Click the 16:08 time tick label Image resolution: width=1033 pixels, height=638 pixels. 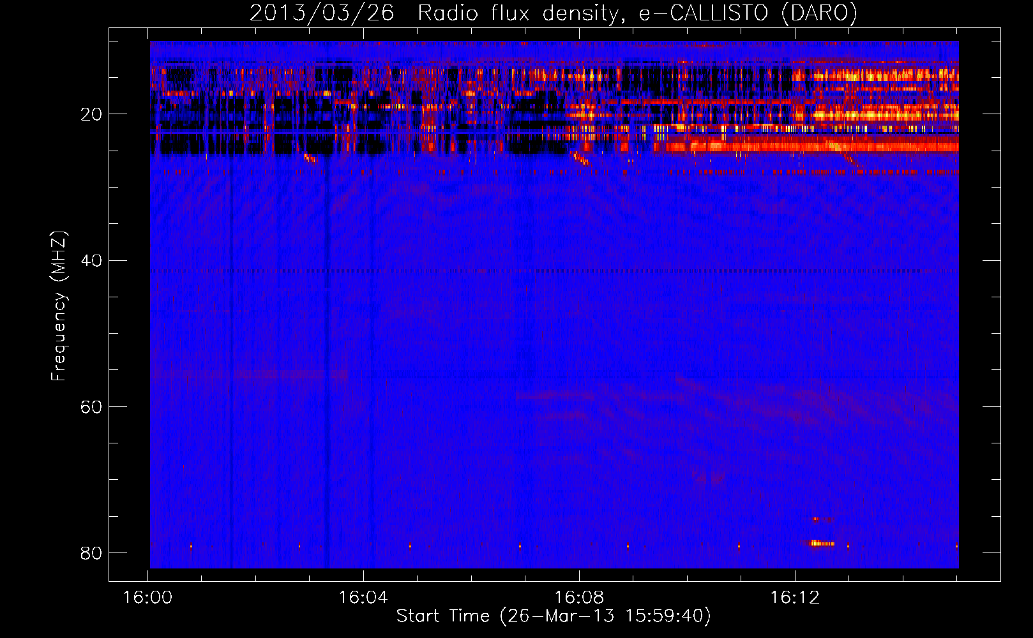[579, 598]
